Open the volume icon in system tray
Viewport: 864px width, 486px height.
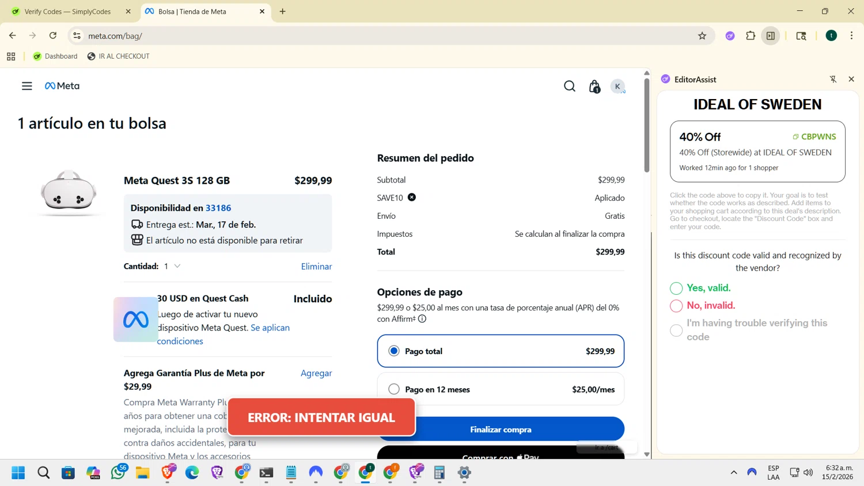(x=808, y=473)
